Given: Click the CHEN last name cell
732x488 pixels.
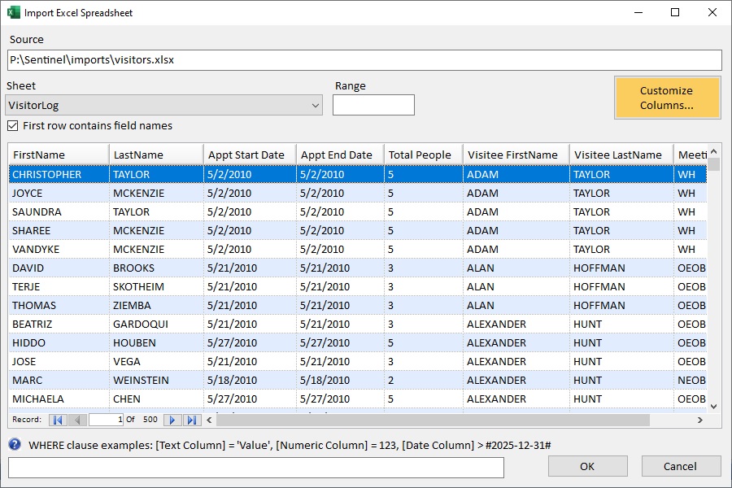Looking at the screenshot, I should click(x=156, y=399).
